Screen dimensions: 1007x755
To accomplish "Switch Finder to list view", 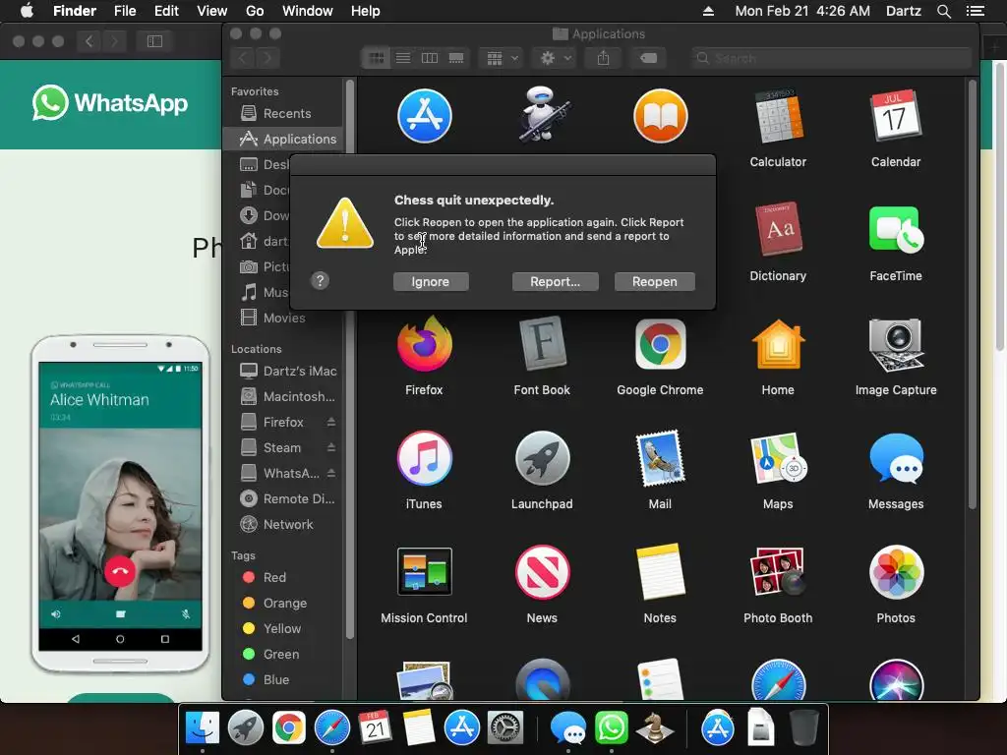I will [403, 58].
